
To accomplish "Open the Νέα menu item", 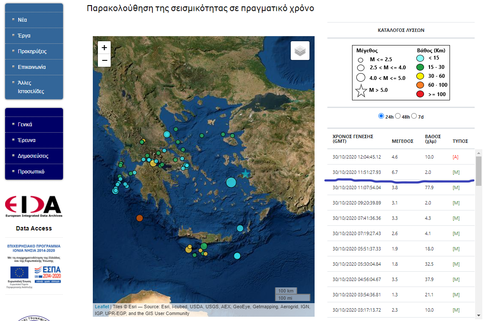I will [23, 20].
